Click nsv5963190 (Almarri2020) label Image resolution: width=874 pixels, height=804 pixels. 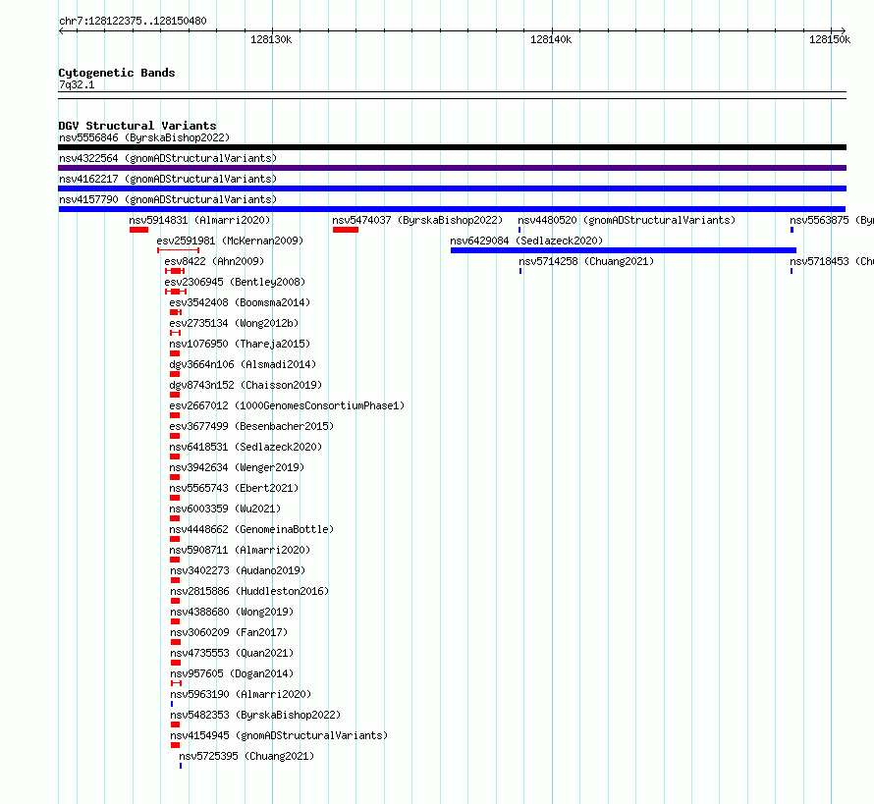[241, 694]
